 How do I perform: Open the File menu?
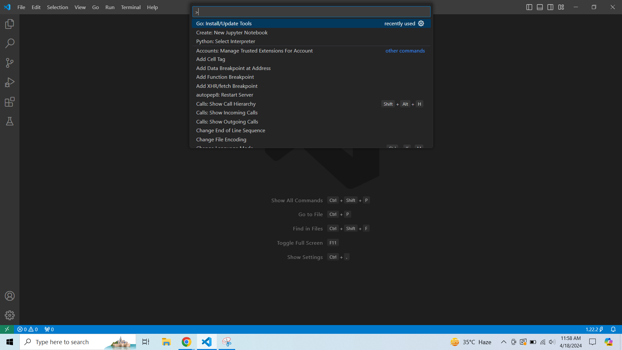(21, 7)
